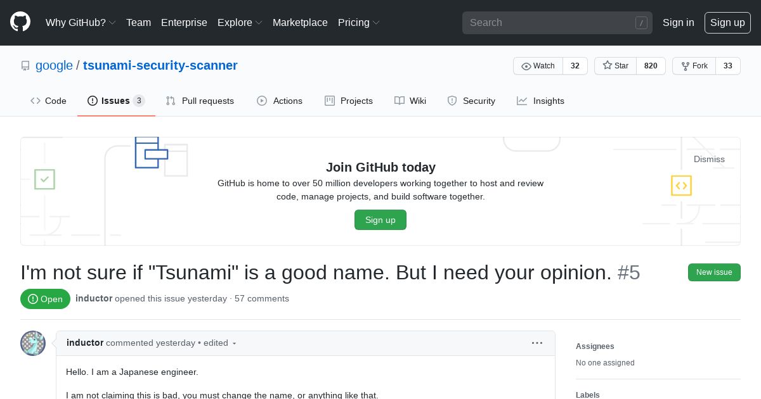
Task: Expand the edited history dropdown
Action: [x=220, y=343]
